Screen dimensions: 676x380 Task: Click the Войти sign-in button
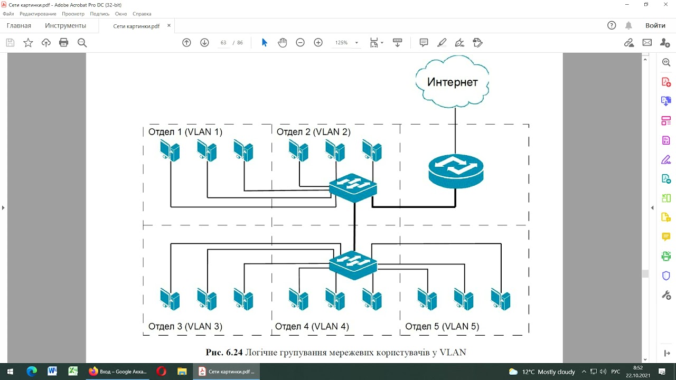click(x=655, y=25)
